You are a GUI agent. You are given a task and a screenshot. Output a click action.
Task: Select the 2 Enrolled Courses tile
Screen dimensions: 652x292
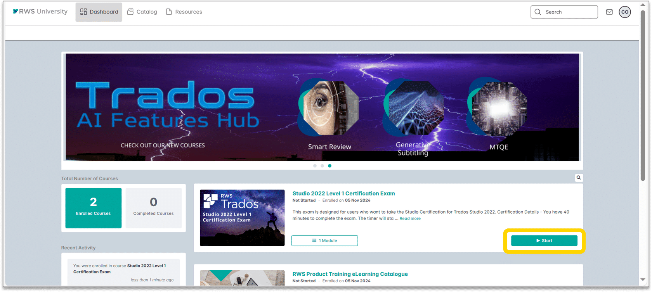pos(93,208)
